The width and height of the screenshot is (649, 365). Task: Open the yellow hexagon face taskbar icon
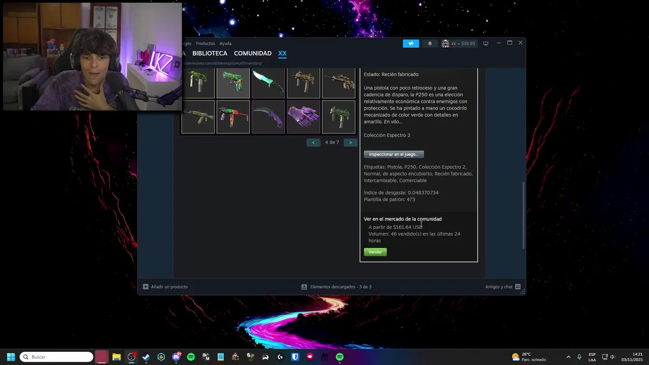(x=161, y=357)
